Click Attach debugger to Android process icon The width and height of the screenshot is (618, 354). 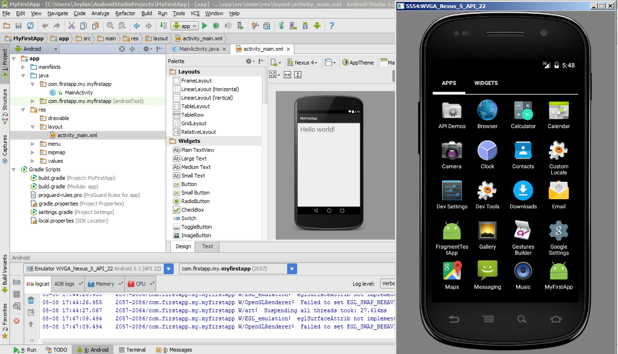(x=240, y=26)
